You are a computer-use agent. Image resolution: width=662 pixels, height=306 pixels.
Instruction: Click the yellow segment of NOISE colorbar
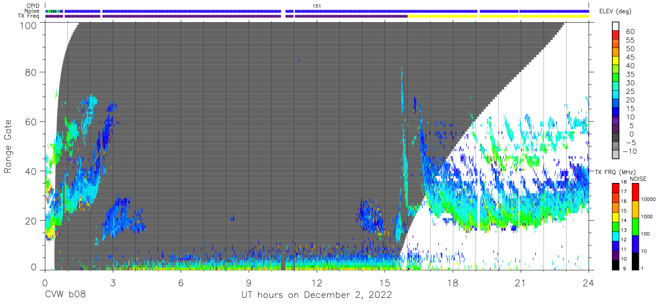pos(635,209)
